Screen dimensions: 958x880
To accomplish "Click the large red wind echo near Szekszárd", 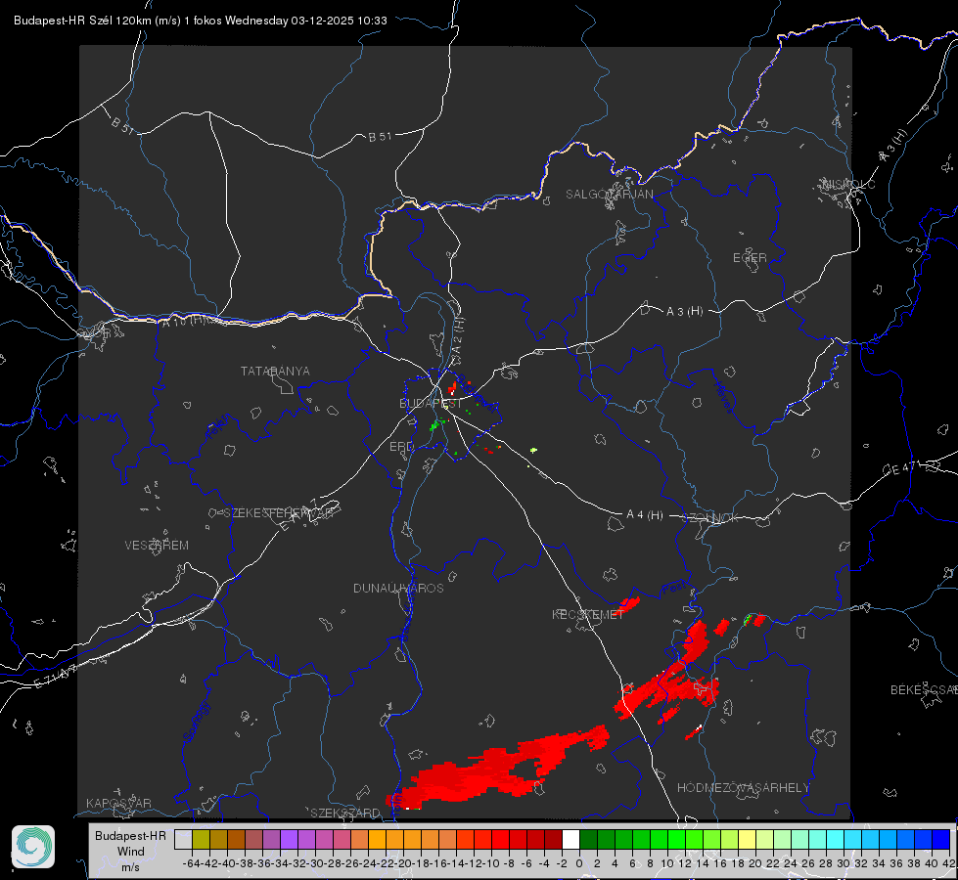I will pyautogui.click(x=496, y=768).
